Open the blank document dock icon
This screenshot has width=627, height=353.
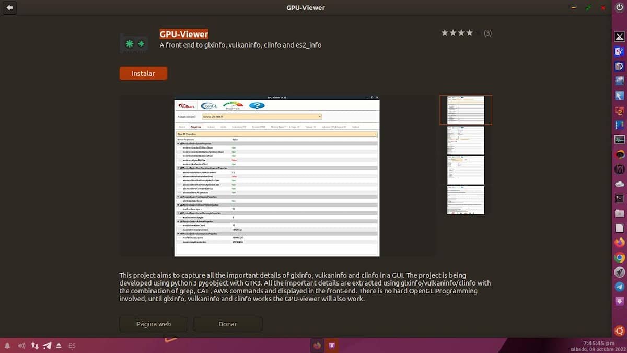point(620,228)
